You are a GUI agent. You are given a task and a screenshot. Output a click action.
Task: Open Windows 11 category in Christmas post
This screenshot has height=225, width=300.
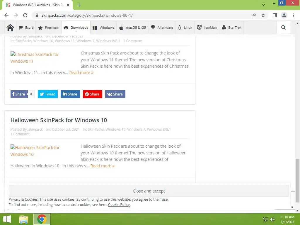(x=65, y=41)
